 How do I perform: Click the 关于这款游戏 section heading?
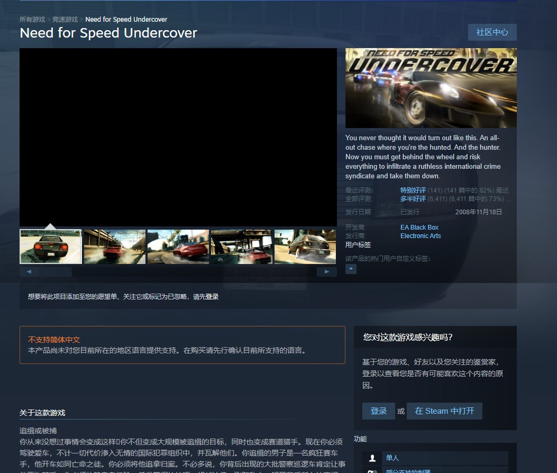point(42,413)
